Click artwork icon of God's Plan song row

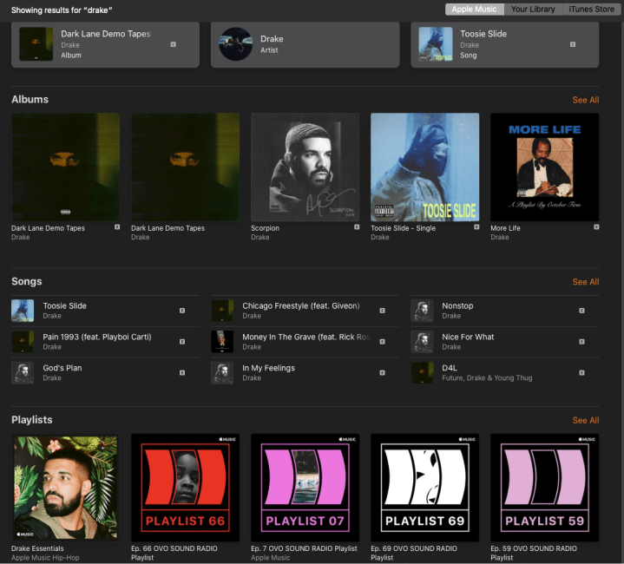click(x=23, y=373)
